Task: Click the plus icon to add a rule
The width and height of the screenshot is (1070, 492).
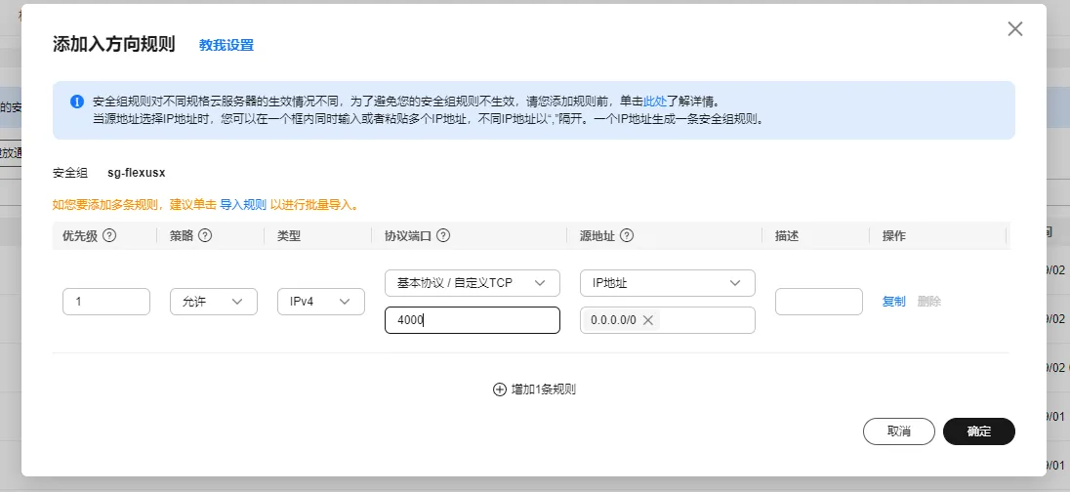Action: pos(500,389)
